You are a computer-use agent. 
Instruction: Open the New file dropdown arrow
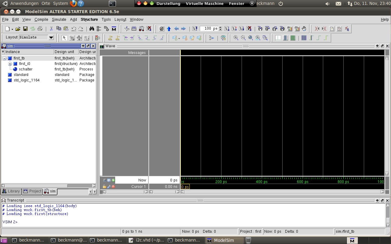click(12, 29)
